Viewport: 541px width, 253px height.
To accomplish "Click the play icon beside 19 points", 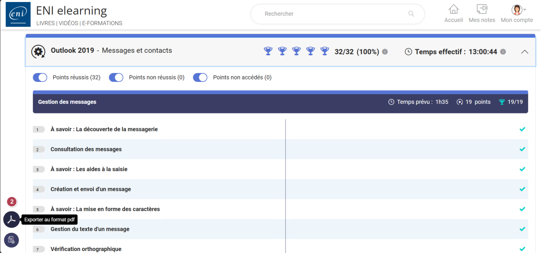I will (x=460, y=102).
